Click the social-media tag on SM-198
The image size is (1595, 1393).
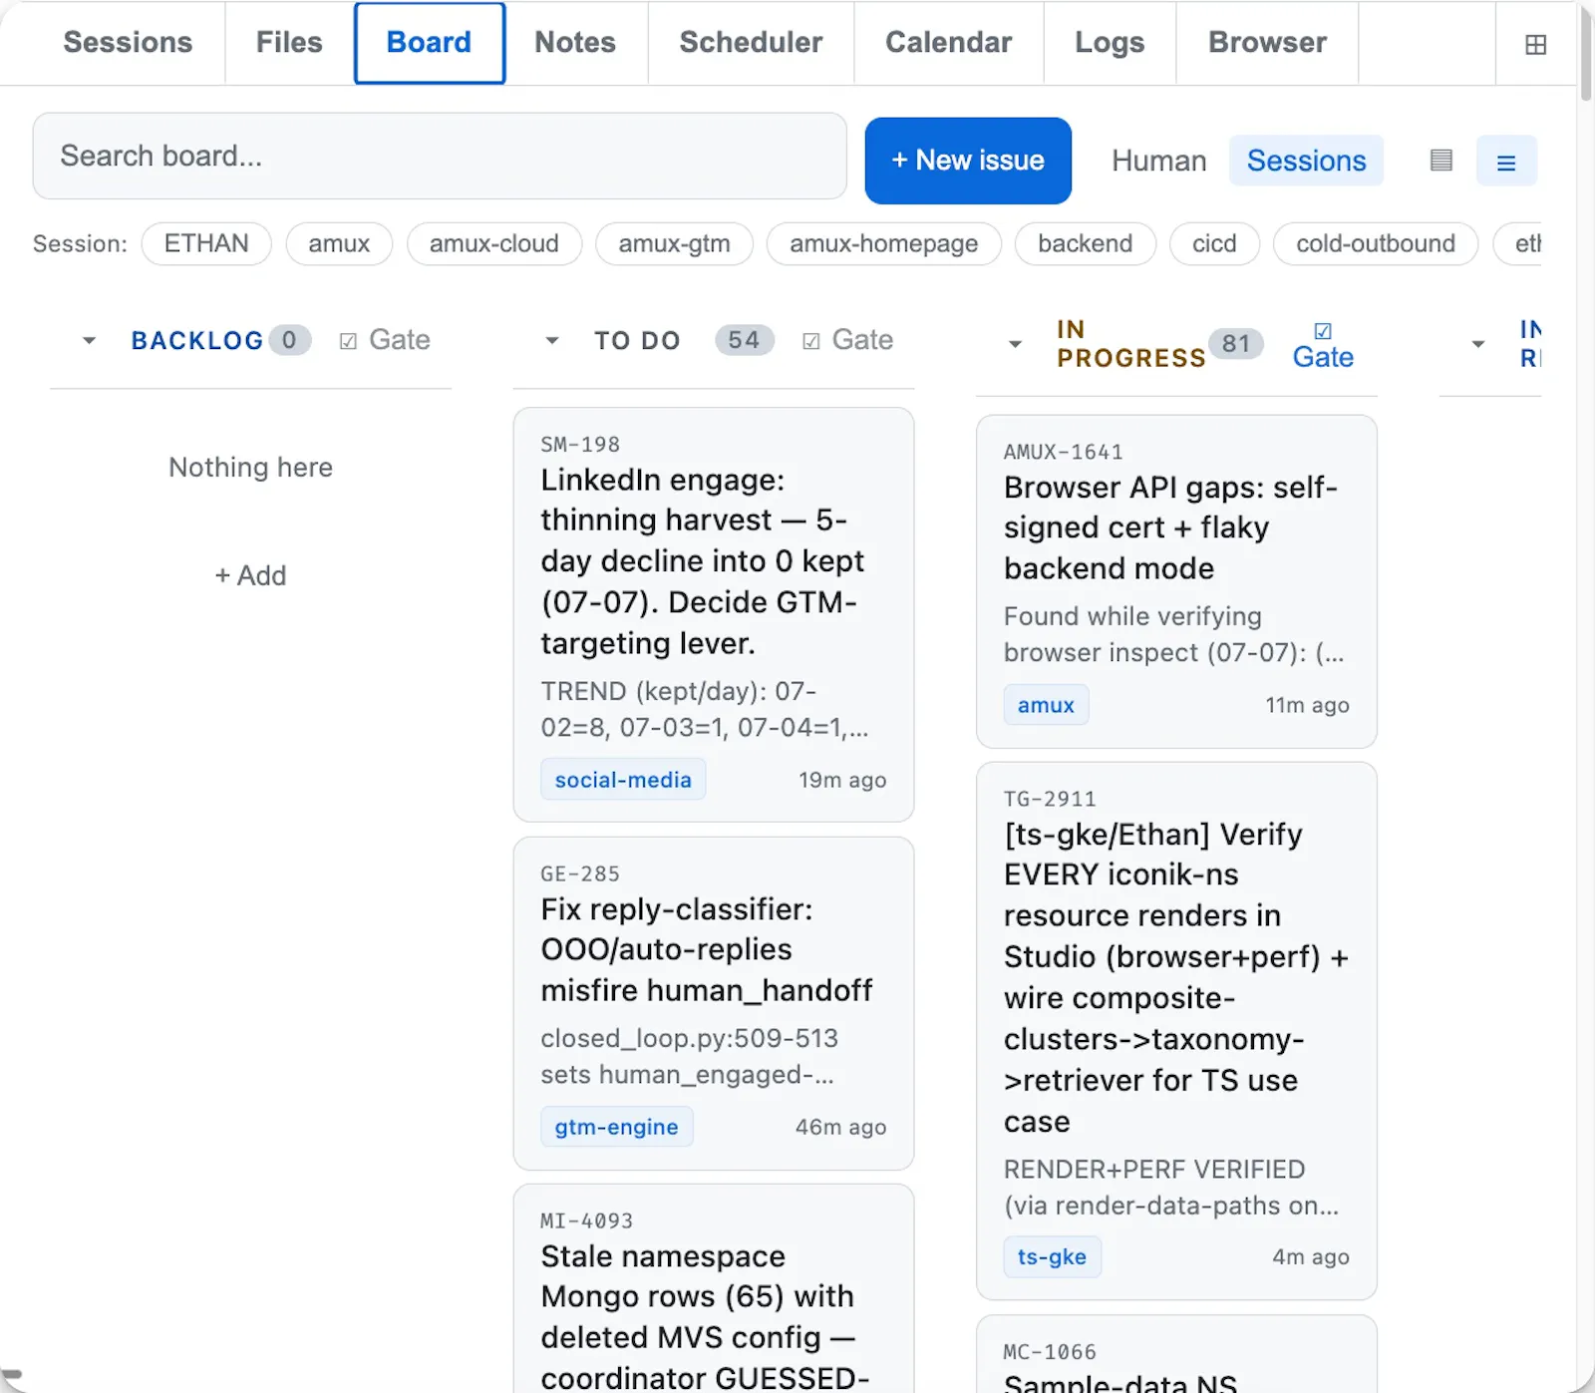623,780
